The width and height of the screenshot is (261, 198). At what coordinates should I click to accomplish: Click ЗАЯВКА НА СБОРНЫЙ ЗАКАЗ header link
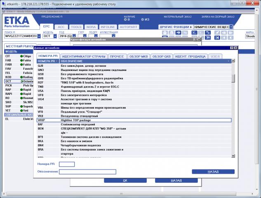[218, 16]
